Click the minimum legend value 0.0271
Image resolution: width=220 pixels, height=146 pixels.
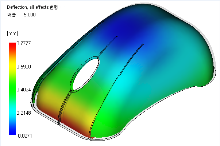click(x=25, y=136)
